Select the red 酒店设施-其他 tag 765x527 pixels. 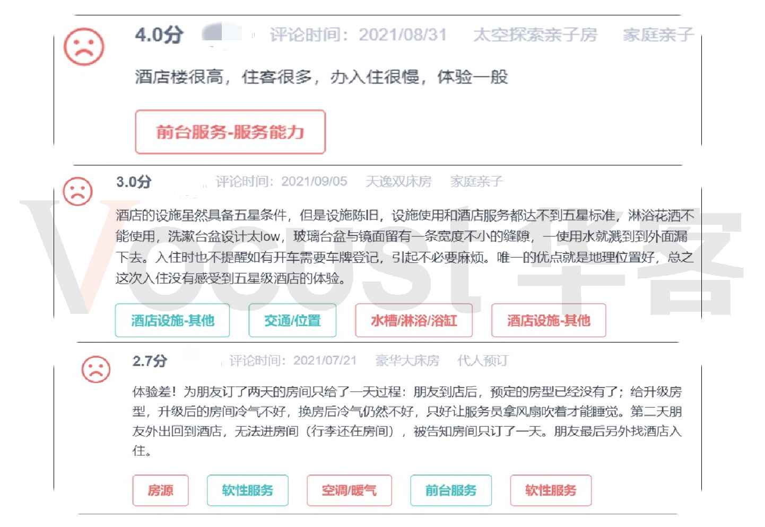coord(549,320)
